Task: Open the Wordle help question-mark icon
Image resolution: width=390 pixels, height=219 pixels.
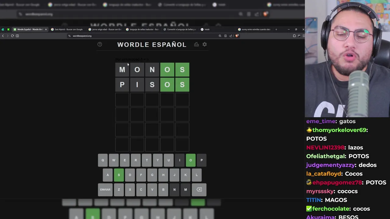Action: pyautogui.click(x=100, y=44)
